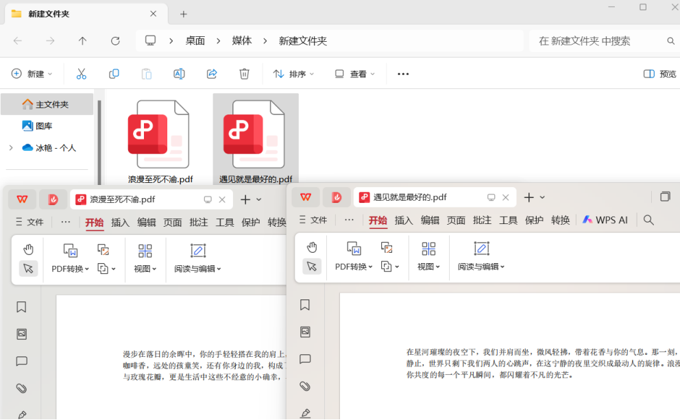
Task: Open the attachments paperclip panel in the right WPS window
Action: click(305, 386)
